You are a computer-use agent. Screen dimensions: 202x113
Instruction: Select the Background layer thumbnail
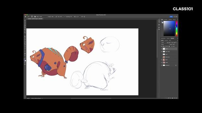point(164,65)
